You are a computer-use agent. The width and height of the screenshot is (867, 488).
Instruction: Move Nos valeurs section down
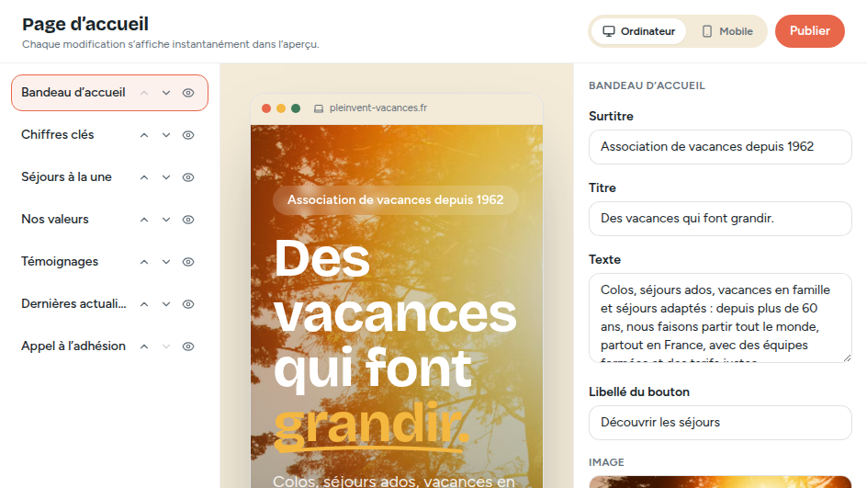tap(166, 220)
